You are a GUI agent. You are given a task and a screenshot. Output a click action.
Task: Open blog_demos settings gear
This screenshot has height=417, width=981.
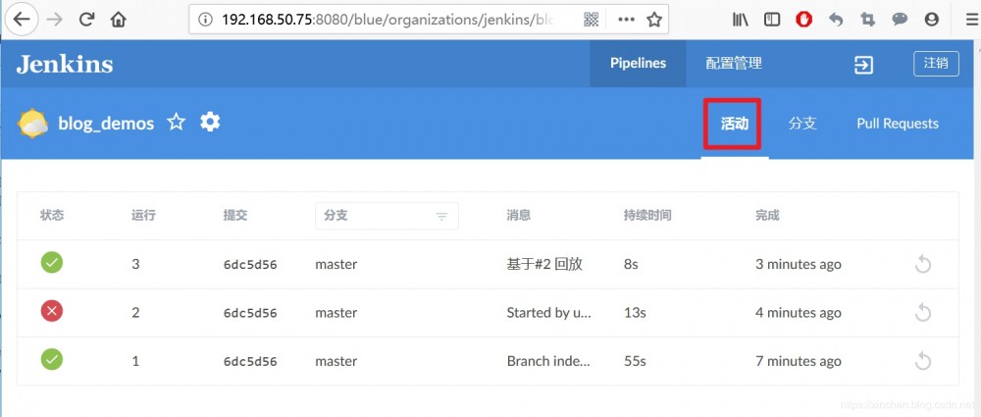click(210, 122)
